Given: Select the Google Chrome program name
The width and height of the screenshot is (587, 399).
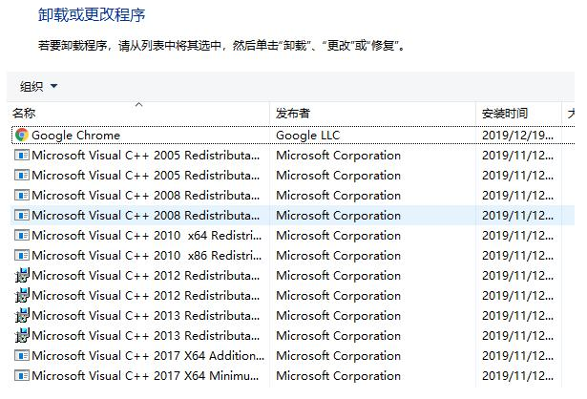Looking at the screenshot, I should (76, 136).
